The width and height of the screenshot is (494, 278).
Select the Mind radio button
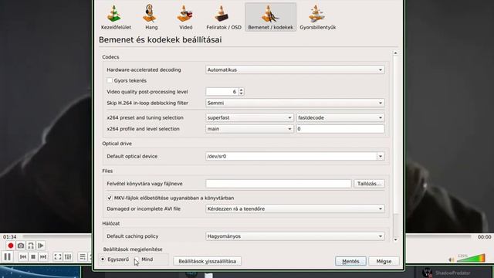point(137,259)
